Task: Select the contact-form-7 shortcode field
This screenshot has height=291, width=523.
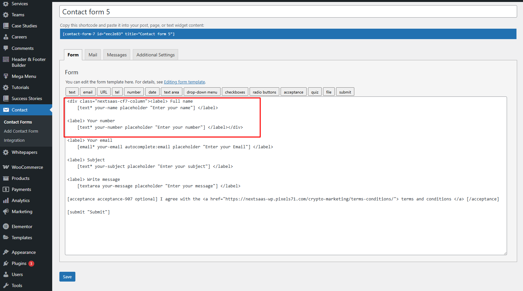Action: click(x=288, y=34)
